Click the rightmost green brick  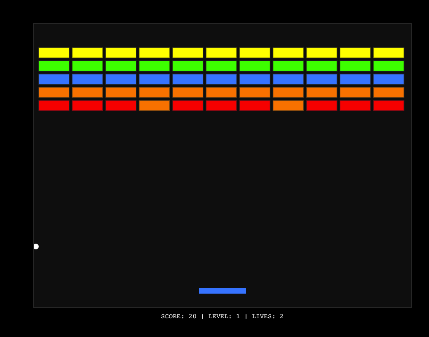click(388, 66)
